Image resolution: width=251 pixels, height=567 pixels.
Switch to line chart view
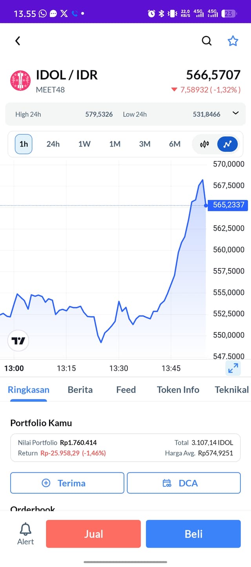tap(227, 144)
